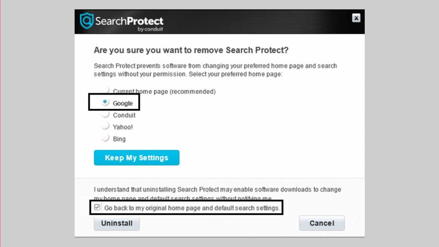Image resolution: width=439 pixels, height=247 pixels.
Task: Click the "by conduit" text under the logo
Action: 150,29
